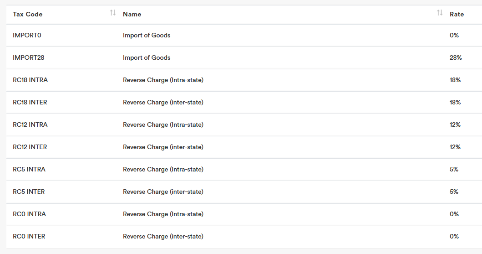482x254 pixels.
Task: Click the sort icon beside Tax Code
Action: pos(113,13)
